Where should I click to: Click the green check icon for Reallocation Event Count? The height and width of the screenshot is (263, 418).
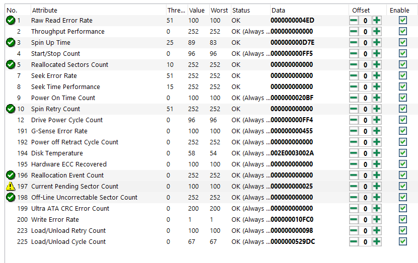tap(11, 176)
